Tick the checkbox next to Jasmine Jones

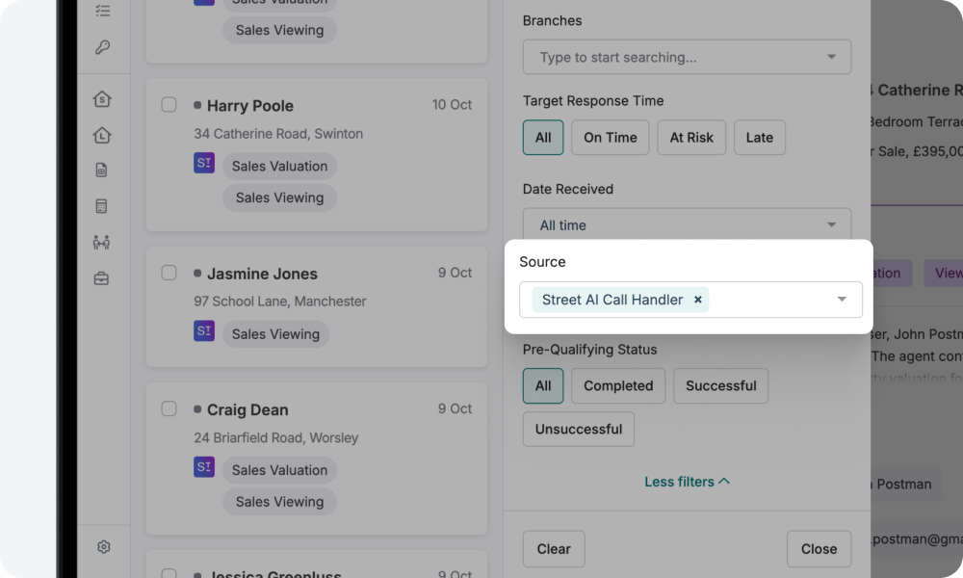click(x=169, y=273)
